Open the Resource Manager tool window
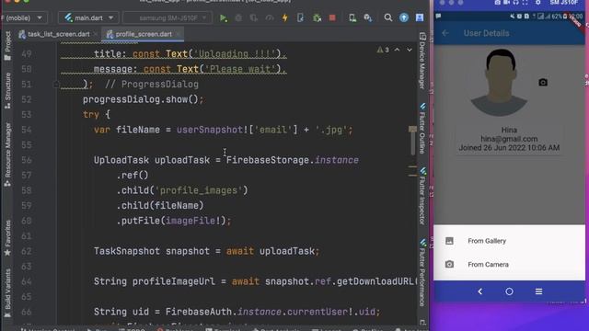The image size is (589, 331). [x=7, y=154]
